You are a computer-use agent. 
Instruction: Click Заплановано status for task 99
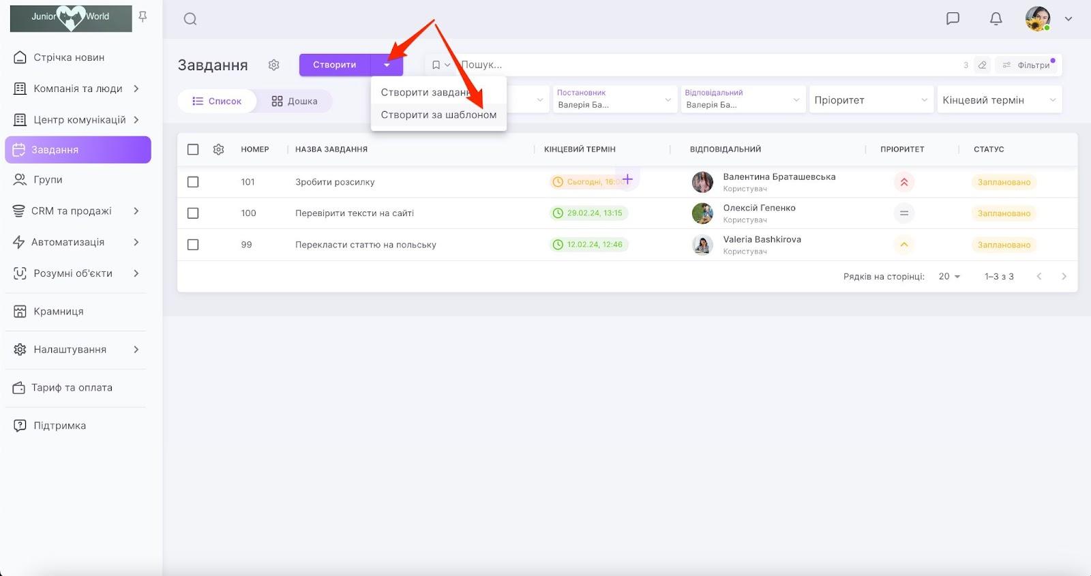tap(1004, 245)
